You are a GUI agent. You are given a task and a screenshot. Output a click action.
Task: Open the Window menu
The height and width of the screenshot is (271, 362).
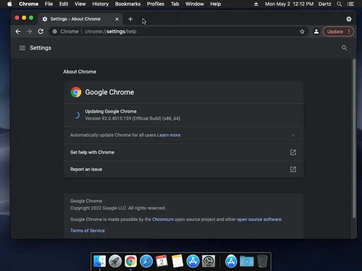[195, 4]
